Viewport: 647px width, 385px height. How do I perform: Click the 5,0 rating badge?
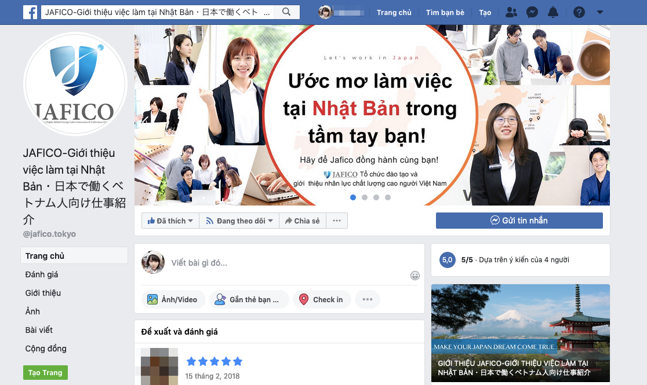[x=448, y=260]
